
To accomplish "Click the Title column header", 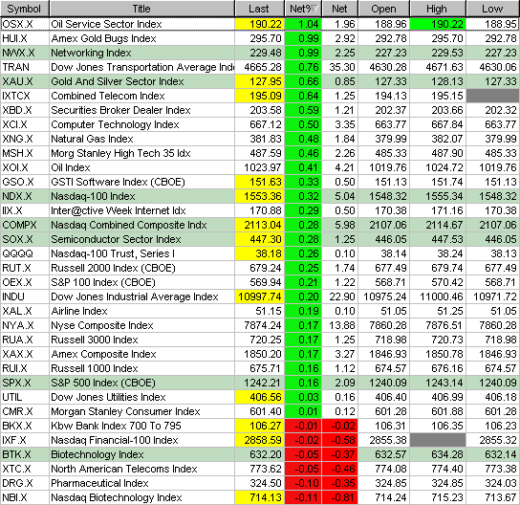I will click(141, 9).
